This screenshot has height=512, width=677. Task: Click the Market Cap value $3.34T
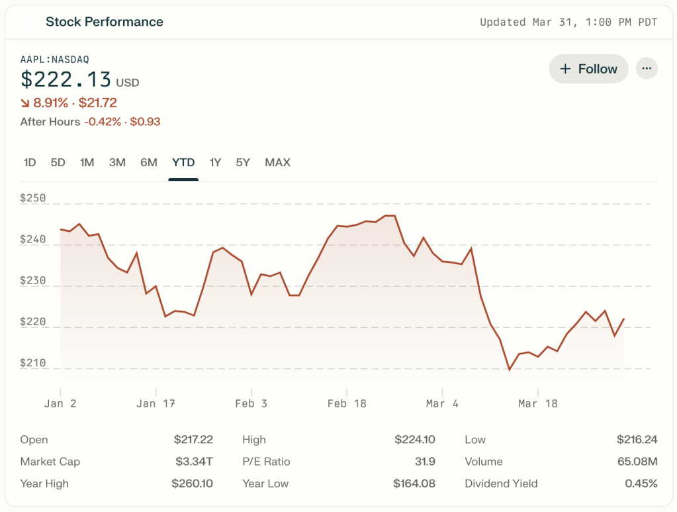click(193, 462)
